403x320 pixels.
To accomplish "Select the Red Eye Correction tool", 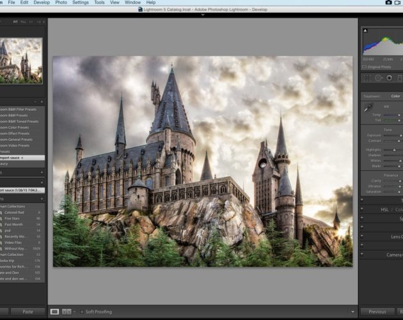I will click(390, 78).
